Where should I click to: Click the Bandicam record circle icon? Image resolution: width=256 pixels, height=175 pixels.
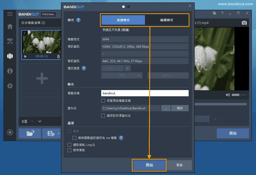[10, 132]
